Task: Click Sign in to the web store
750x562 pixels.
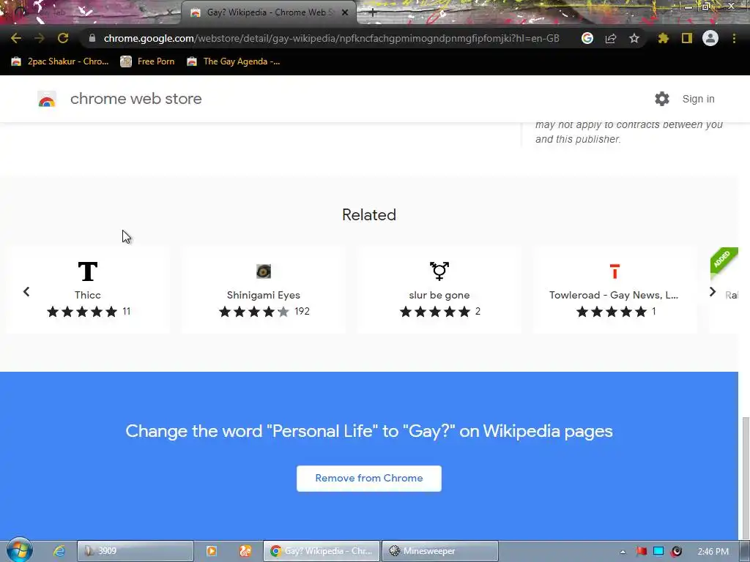Action: pyautogui.click(x=698, y=99)
